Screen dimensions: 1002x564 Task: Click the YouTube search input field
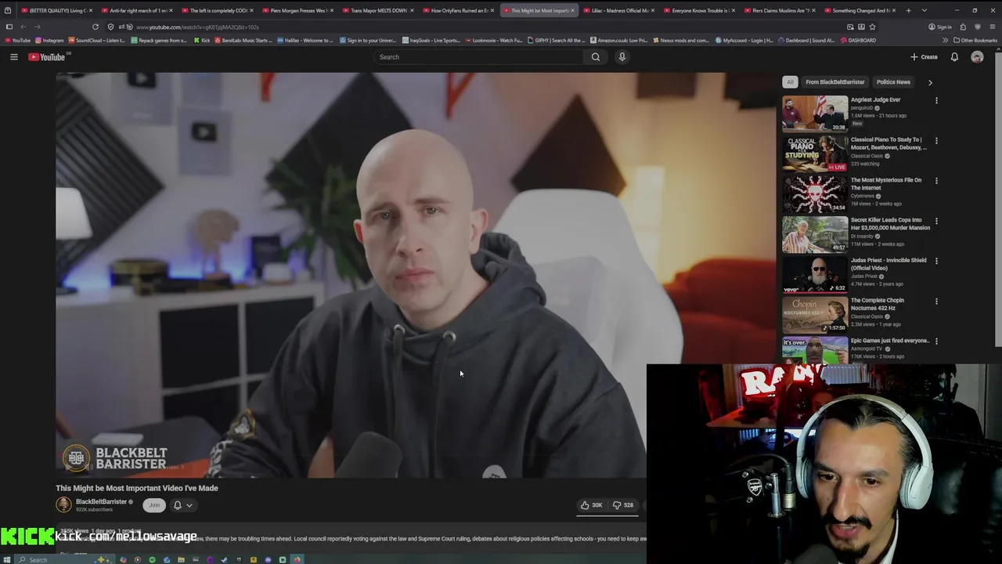(478, 56)
